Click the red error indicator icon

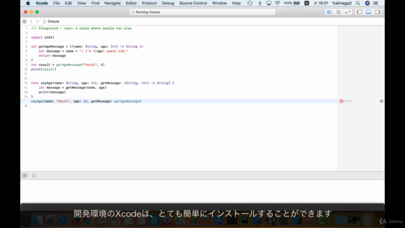[x=341, y=101]
